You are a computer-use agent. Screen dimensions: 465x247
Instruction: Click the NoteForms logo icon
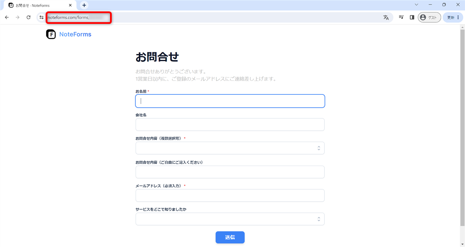51,34
